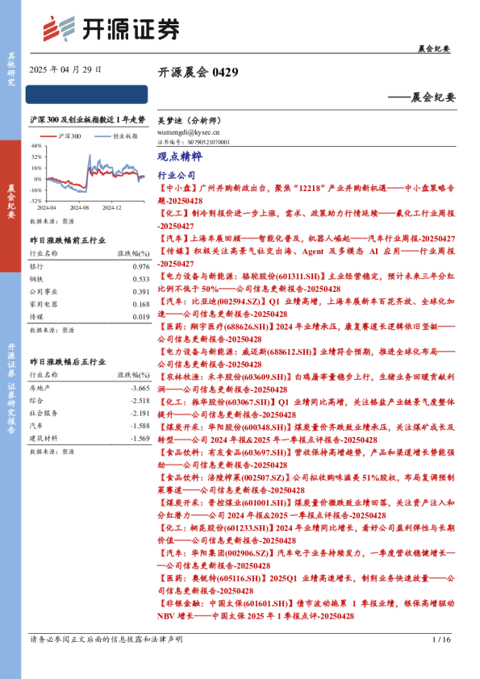
Task: Click the 创业板指 legend entry
Action: [x=116, y=136]
